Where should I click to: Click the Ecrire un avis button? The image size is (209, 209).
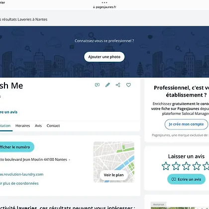(186, 179)
